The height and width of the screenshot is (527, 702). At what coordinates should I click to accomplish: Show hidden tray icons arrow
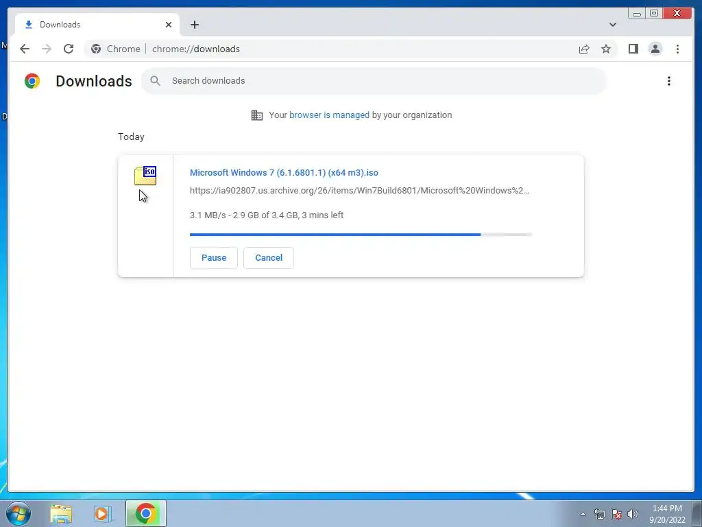tap(583, 514)
